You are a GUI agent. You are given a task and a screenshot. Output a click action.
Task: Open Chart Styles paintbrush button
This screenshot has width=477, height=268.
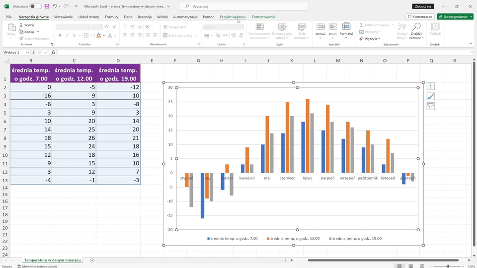pyautogui.click(x=430, y=96)
